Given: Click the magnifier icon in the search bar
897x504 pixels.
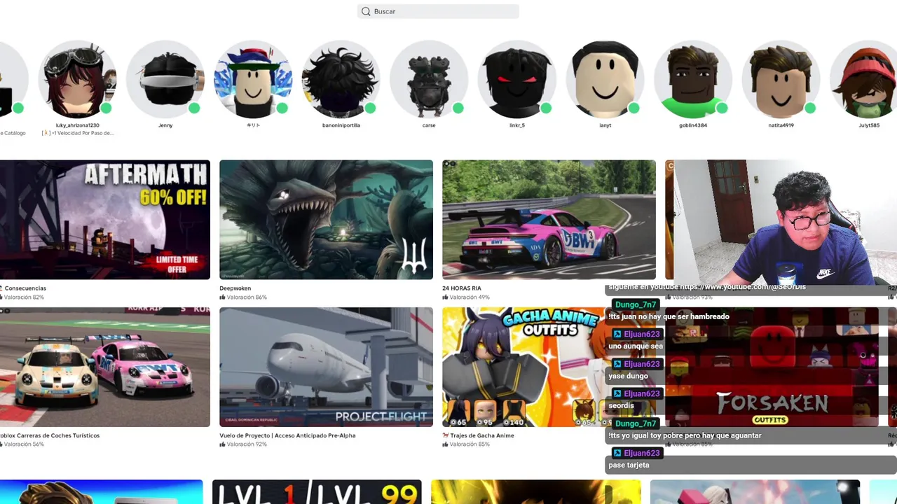Looking at the screenshot, I should (366, 11).
